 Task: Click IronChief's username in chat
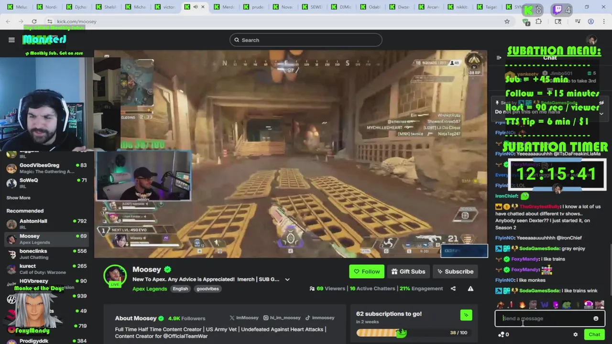506,196
